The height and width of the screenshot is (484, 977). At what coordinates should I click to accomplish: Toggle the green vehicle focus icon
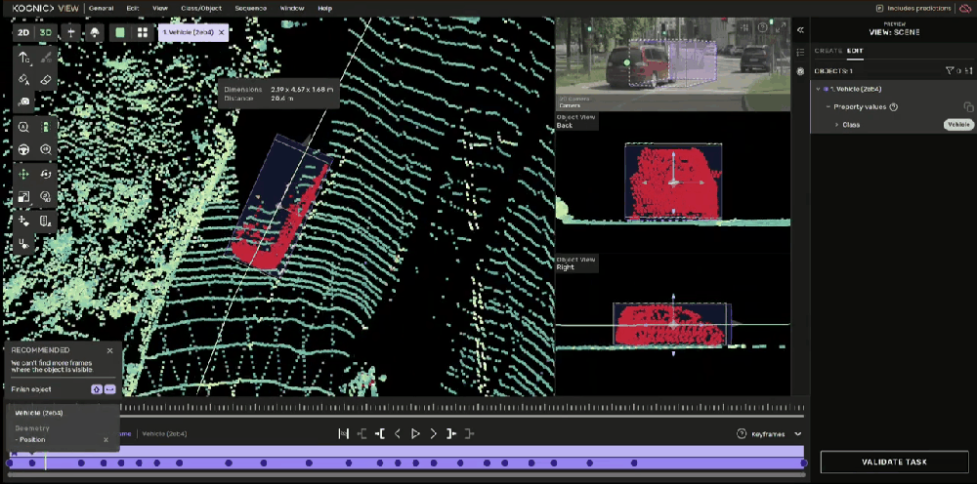click(46, 128)
